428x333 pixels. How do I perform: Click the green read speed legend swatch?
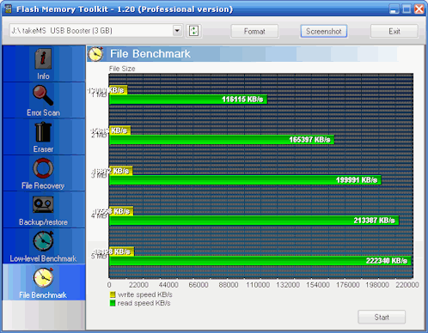(x=113, y=303)
